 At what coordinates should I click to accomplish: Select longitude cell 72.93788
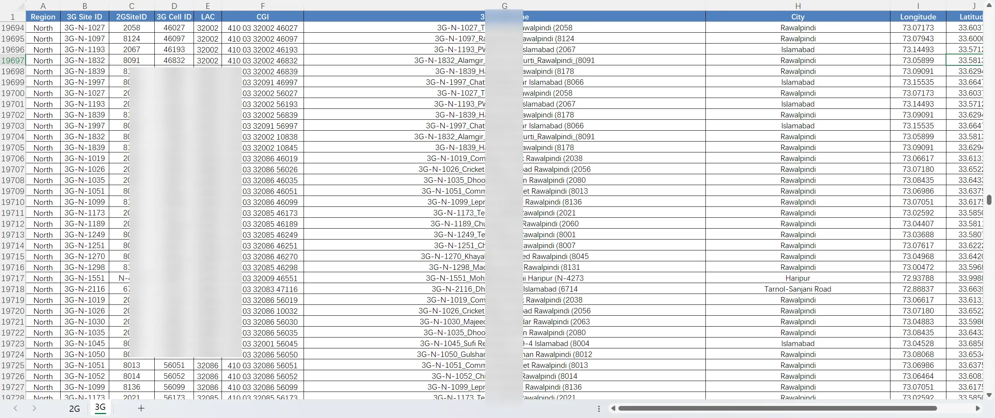pos(918,278)
